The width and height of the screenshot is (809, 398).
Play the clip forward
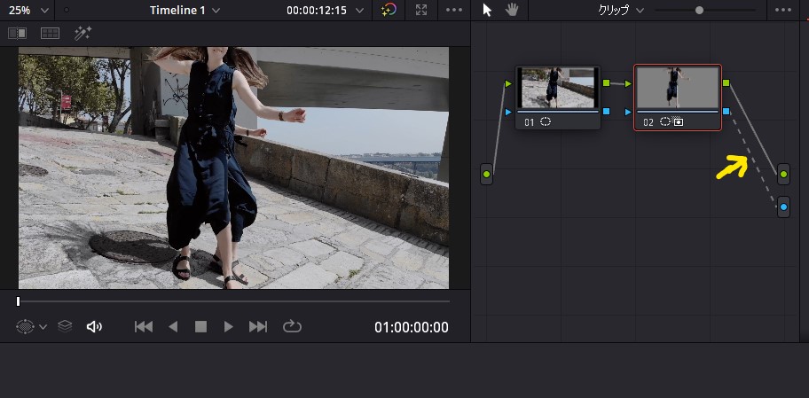[x=229, y=326]
